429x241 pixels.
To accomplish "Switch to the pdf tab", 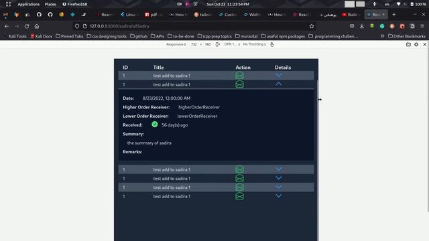I will [154, 15].
